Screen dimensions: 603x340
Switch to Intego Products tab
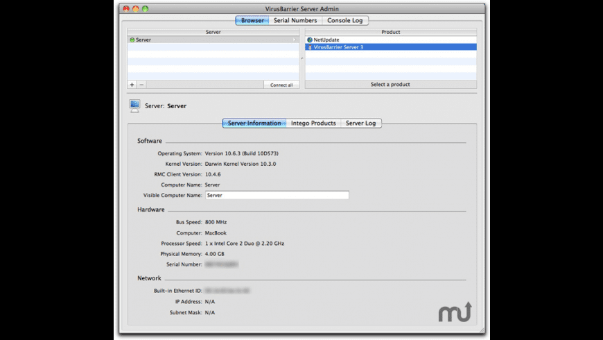point(313,123)
